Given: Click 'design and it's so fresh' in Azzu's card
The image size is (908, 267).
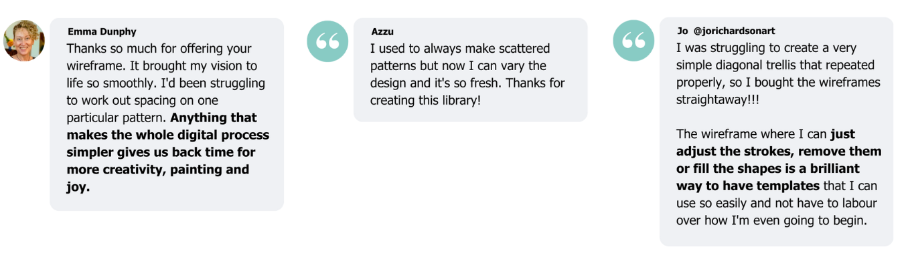Looking at the screenshot, I should [x=437, y=83].
